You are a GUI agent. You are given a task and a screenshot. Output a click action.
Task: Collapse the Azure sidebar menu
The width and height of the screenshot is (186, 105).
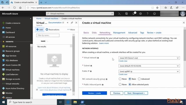pos(31,19)
